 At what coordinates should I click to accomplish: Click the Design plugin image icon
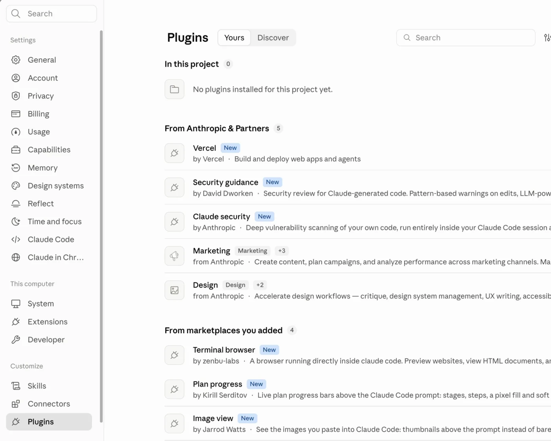pyautogui.click(x=174, y=290)
